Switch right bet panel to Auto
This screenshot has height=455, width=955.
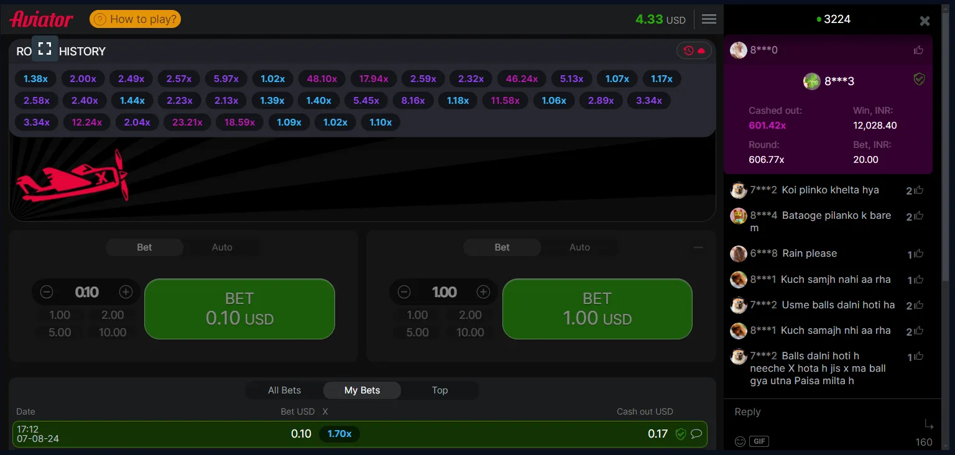579,247
